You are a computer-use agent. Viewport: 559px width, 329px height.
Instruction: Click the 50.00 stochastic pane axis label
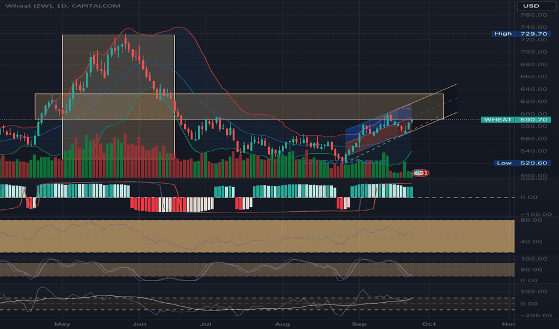(x=531, y=270)
